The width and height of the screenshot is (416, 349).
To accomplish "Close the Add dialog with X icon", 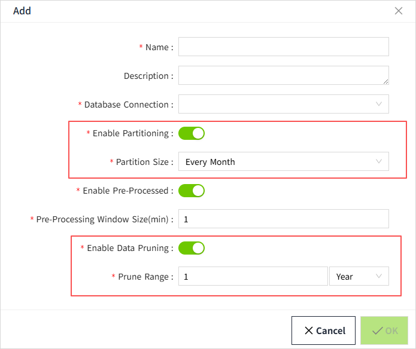I will point(399,11).
